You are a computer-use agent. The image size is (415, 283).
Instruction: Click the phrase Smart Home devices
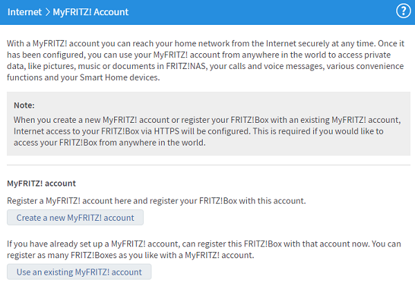pos(120,77)
